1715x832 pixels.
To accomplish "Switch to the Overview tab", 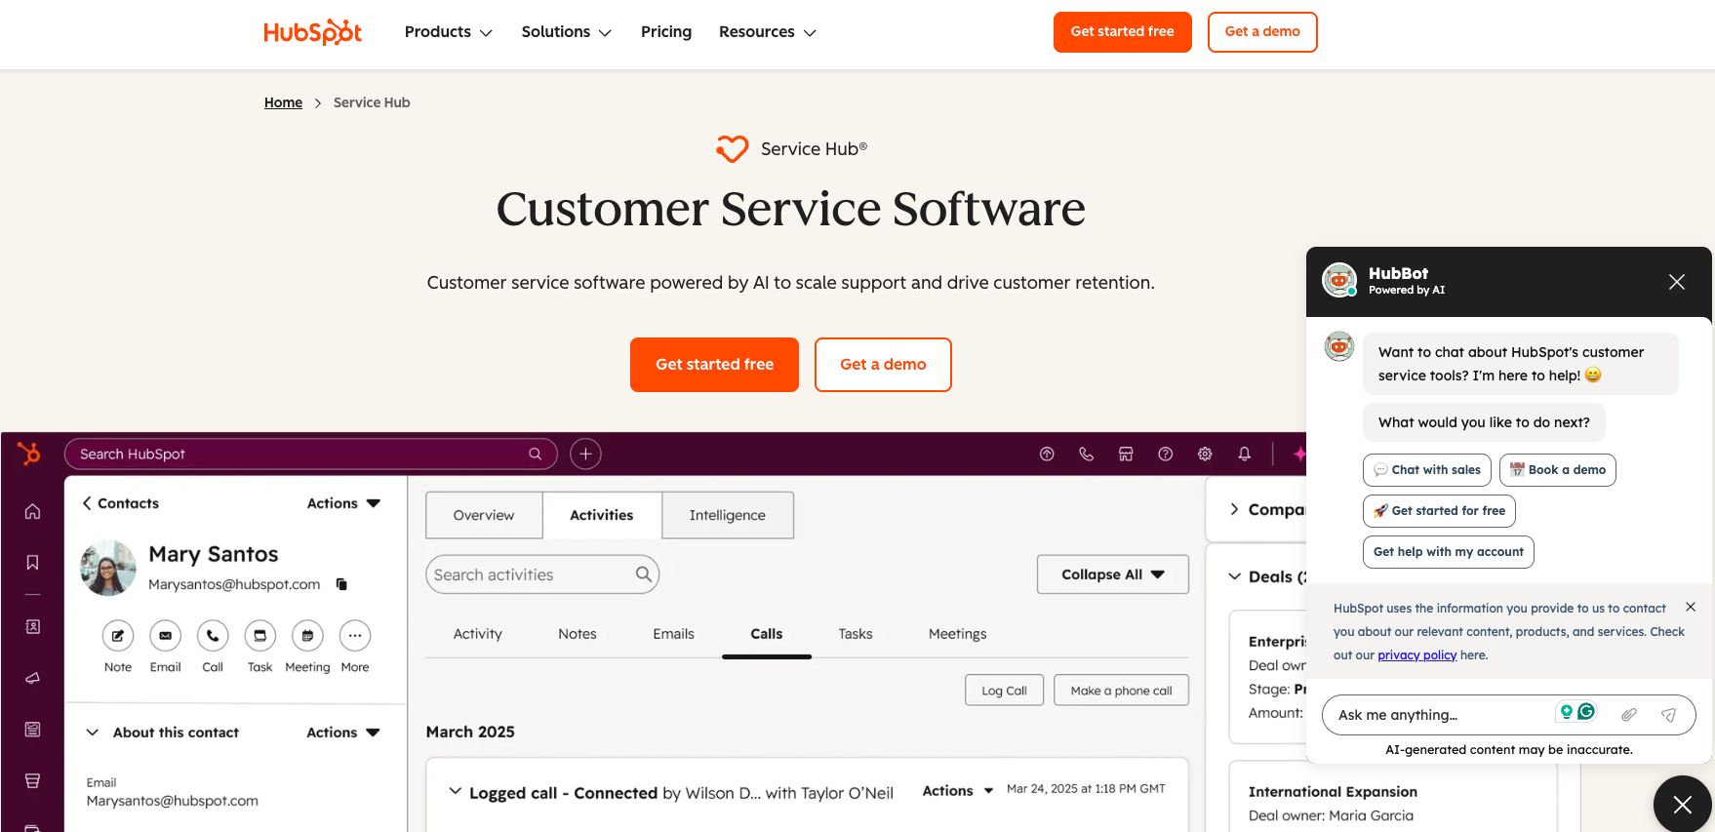I will pos(484,515).
